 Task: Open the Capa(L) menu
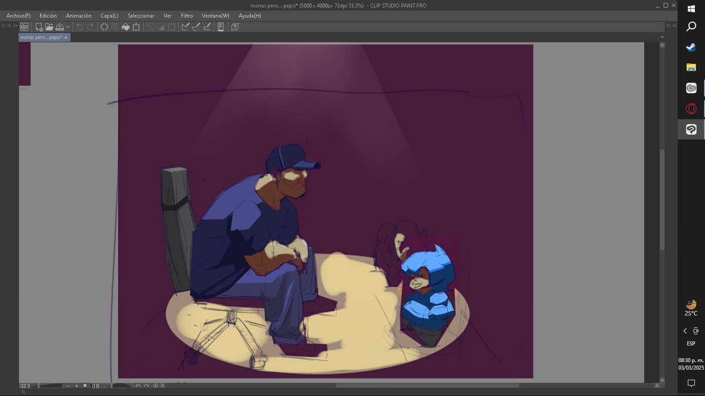click(109, 15)
